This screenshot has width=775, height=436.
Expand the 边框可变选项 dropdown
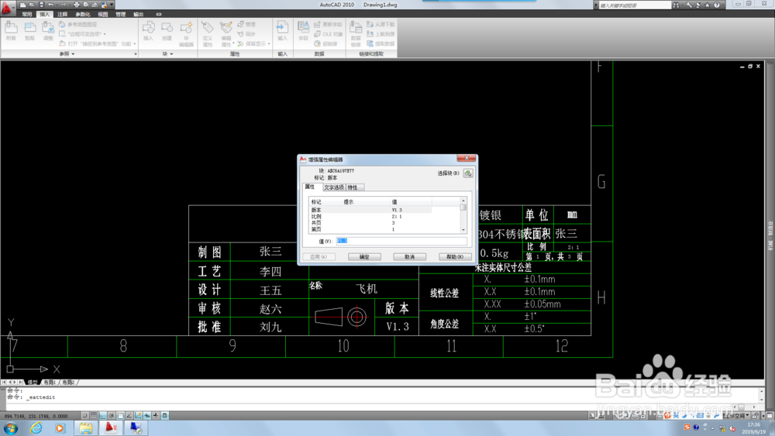click(x=105, y=34)
